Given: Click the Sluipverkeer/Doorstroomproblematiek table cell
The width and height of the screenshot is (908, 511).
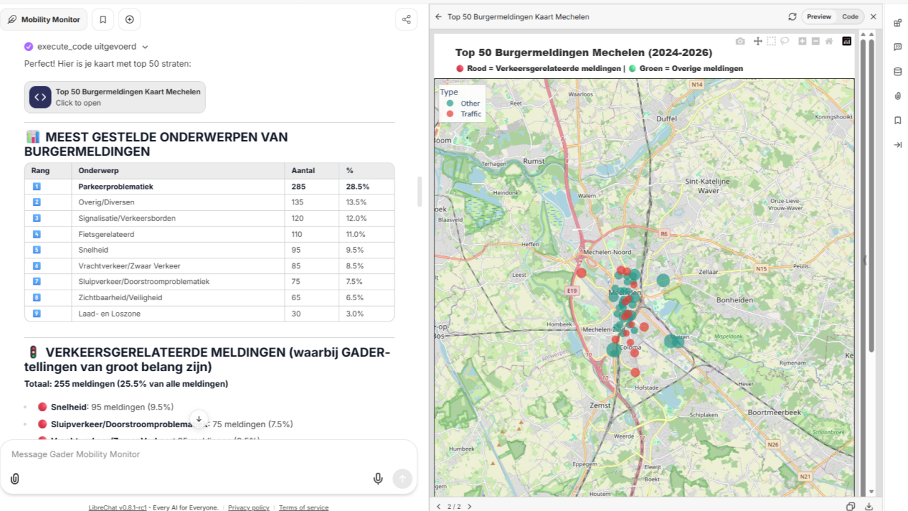Looking at the screenshot, I should (x=177, y=282).
